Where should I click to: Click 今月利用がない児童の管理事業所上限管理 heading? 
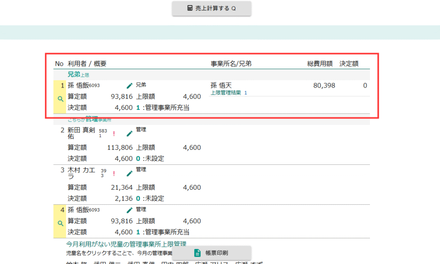point(125,244)
